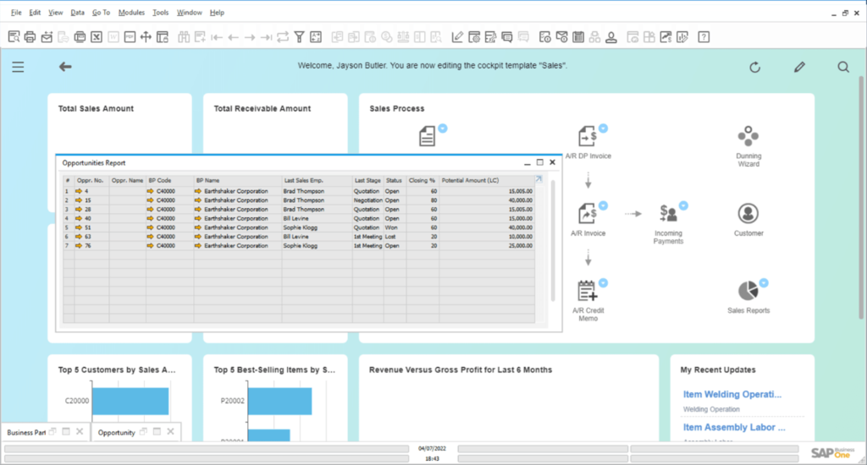867x465 pixels.
Task: Click the Filter funnel icon in toolbar
Action: click(299, 37)
